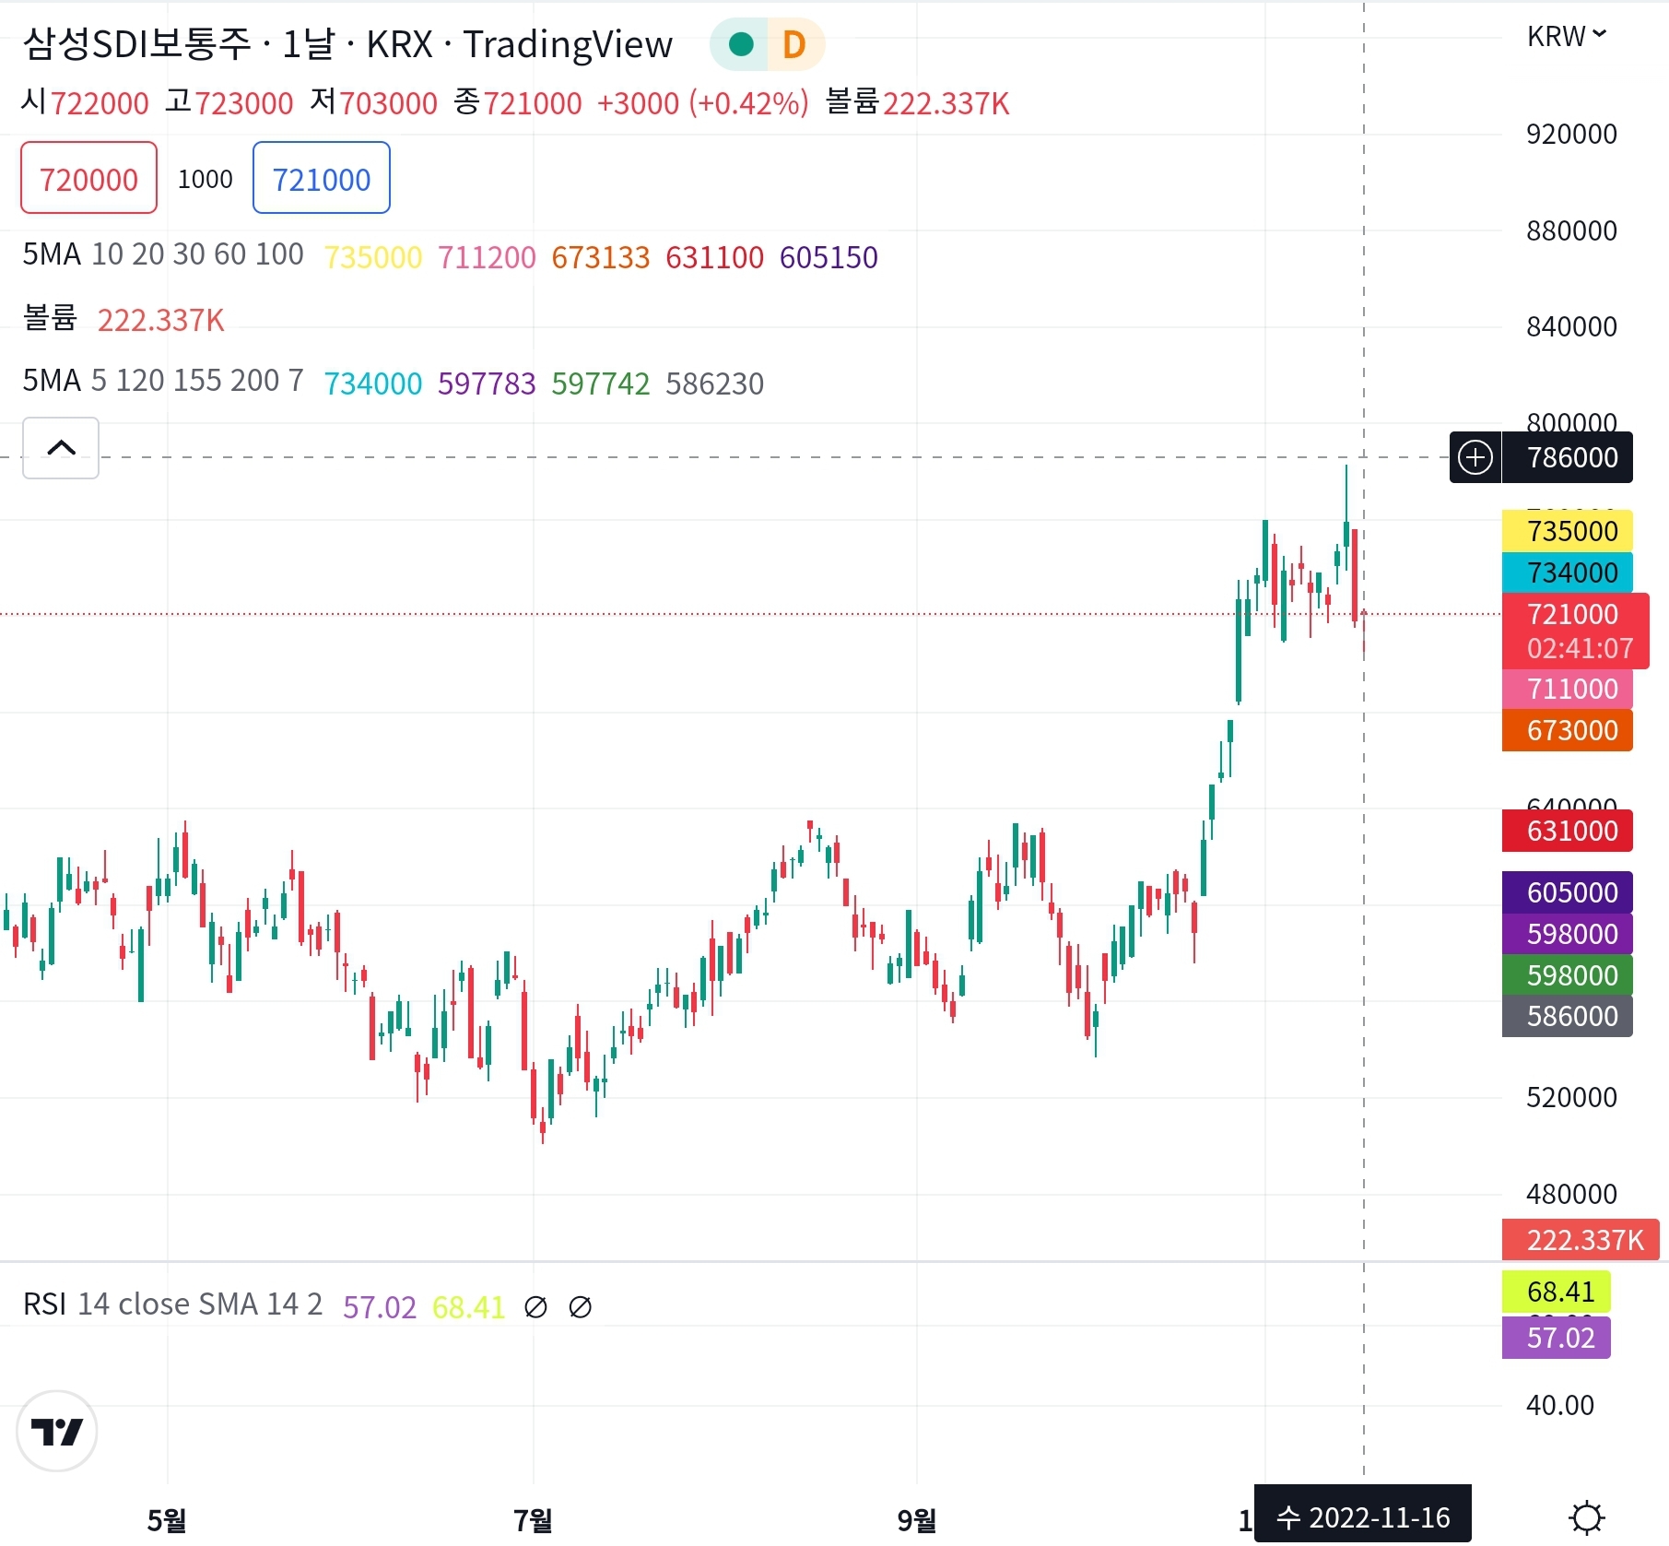Screen dimensions: 1669x1546
Task: Click the purple 605150 MA legend value
Action: 829,257
